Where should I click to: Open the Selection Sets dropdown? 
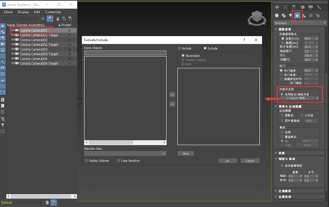[125, 154]
